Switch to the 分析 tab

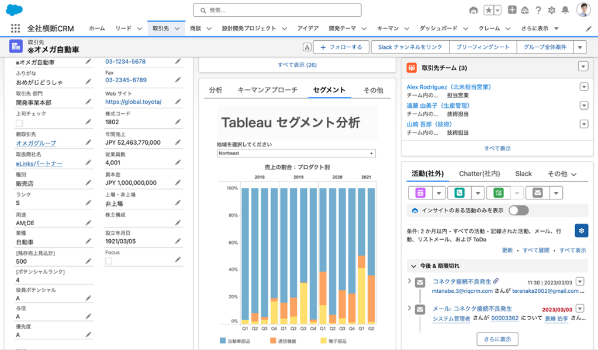coord(216,90)
